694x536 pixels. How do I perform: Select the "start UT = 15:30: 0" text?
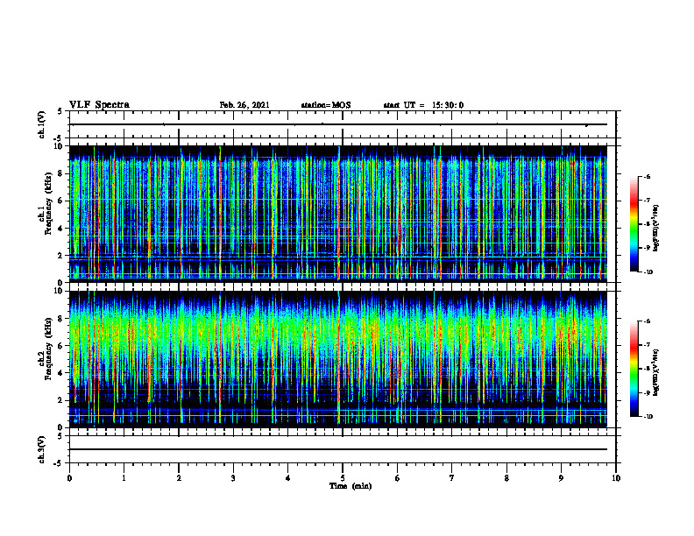click(x=423, y=105)
